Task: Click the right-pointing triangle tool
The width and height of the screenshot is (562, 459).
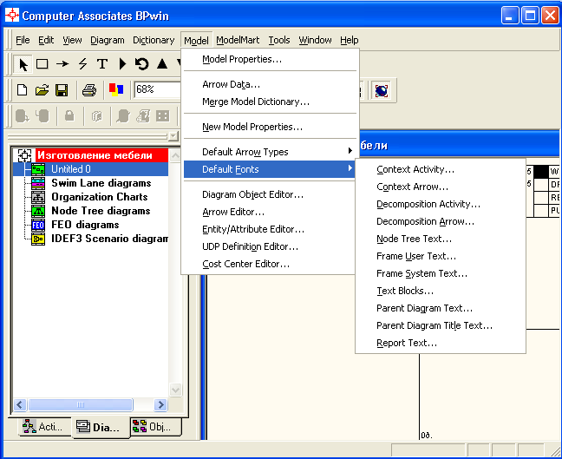Action: click(x=122, y=64)
